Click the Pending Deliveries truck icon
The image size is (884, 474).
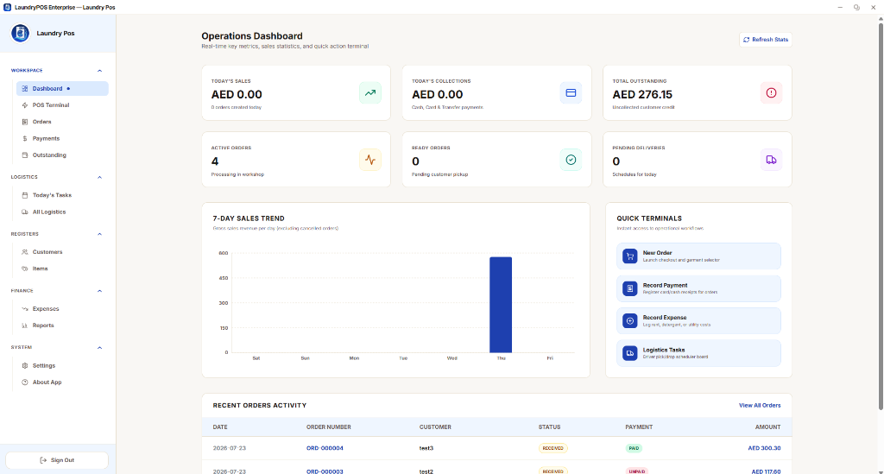point(771,160)
